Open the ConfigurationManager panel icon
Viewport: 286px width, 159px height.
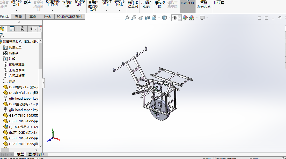point(22,29)
